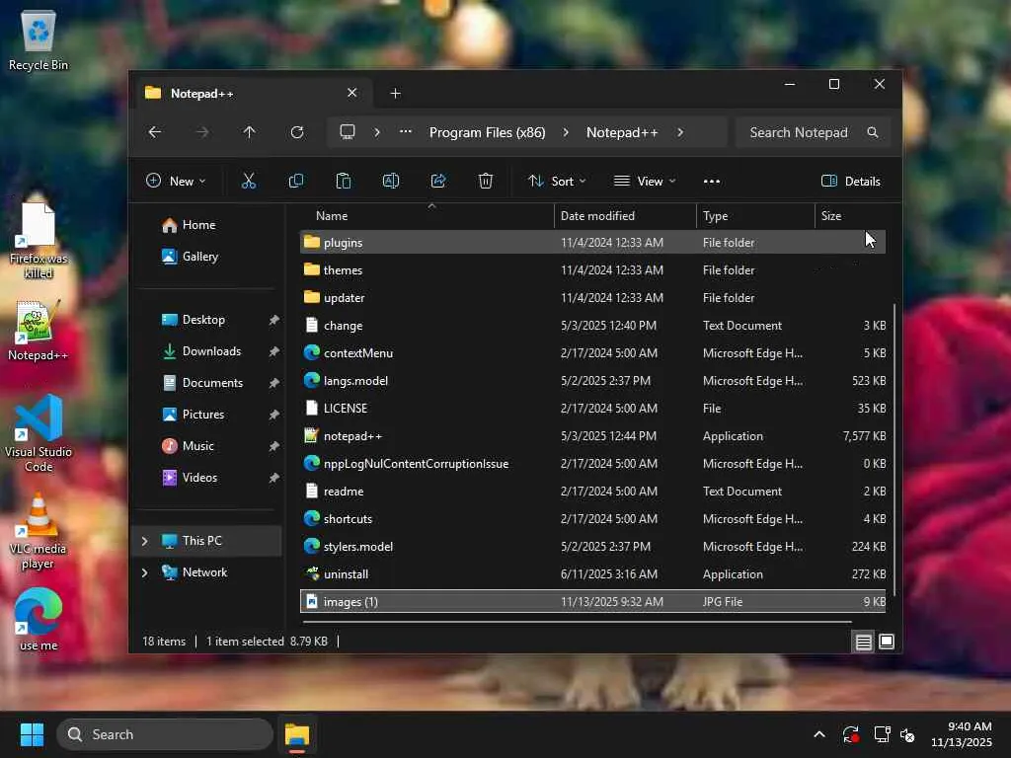Sort by the Type column header
1011x758 pixels.
[755, 216]
